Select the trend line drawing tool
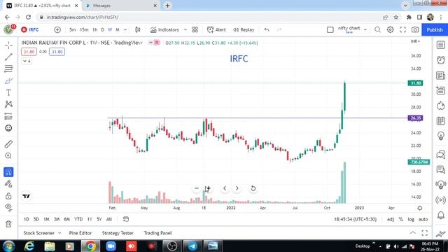Image resolution: width=448 pixels, height=252 pixels. [8, 57]
